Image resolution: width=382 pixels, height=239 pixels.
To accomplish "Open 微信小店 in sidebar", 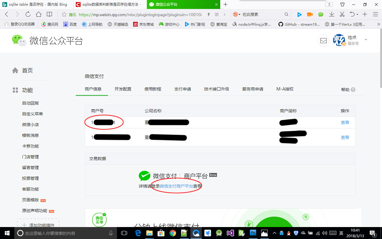I will click(x=30, y=125).
